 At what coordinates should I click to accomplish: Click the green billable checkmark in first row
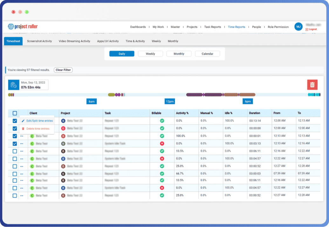pos(162,121)
